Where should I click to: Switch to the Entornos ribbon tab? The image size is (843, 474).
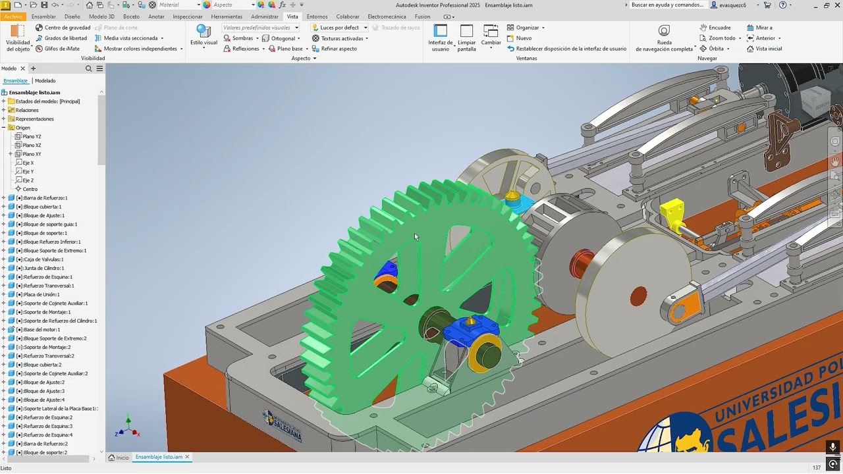pyautogui.click(x=317, y=16)
